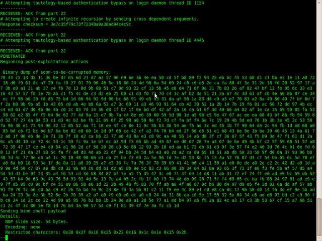Click the "NOP slide size: 54 bytes" line
This screenshot has height=241, width=322.
[37, 222]
